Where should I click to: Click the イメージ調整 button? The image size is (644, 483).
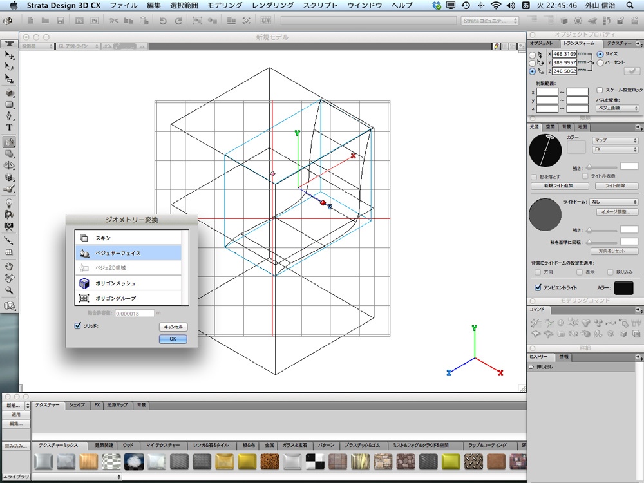pos(616,212)
